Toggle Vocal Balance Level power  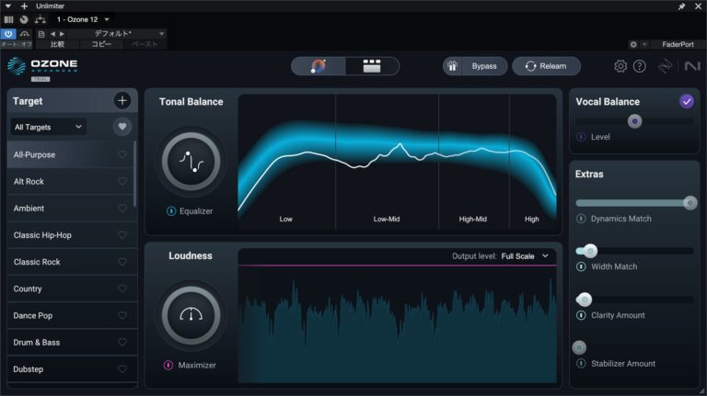click(581, 137)
